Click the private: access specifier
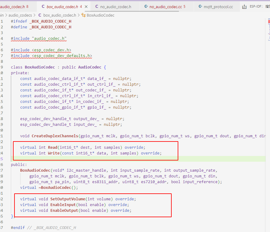Screen dimensions: 270x232 pos(20,73)
